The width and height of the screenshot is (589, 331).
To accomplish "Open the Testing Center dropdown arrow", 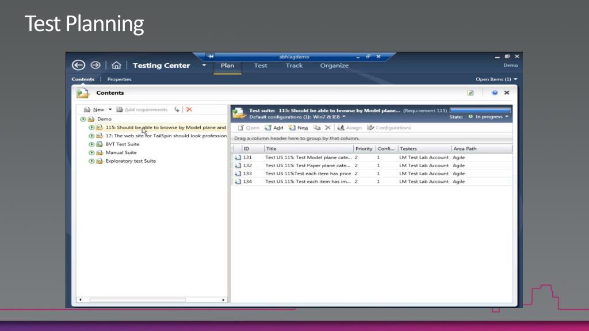I will (x=204, y=66).
